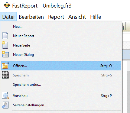Click the Seiteneinstellungen wrench icon
Image resolution: width=130 pixels, height=113 pixels.
[x=5, y=105]
